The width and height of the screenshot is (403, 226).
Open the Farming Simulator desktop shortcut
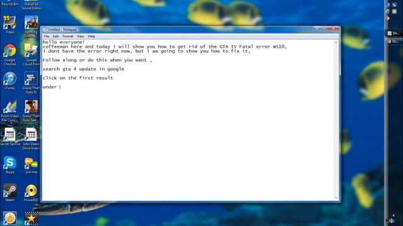pyautogui.click(x=31, y=26)
